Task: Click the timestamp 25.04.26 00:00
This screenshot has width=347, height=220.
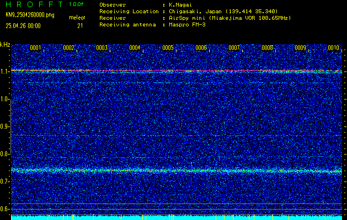Action: (x=23, y=26)
